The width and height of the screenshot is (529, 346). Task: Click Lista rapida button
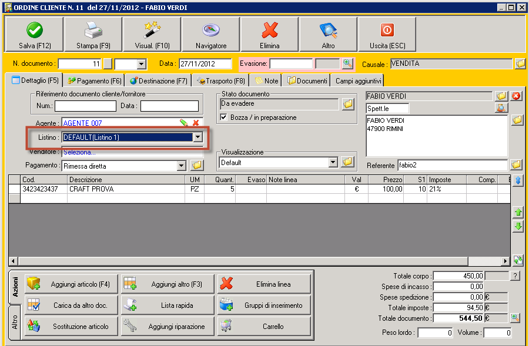(x=168, y=305)
